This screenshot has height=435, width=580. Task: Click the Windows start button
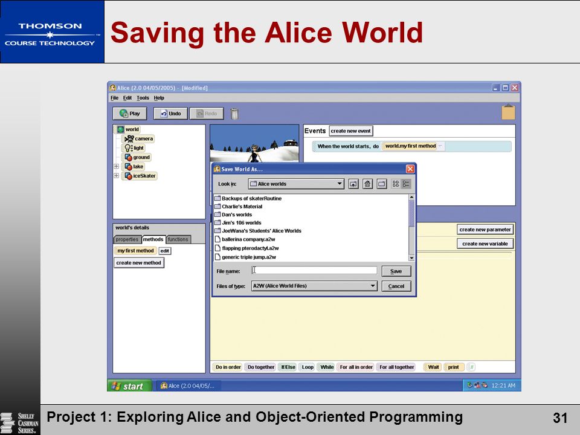129,386
